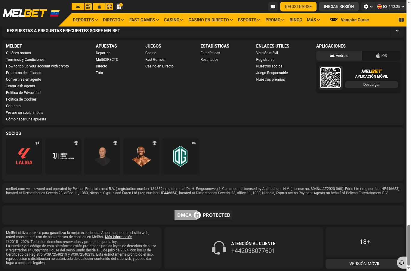Click the mobile app QR code
The width and height of the screenshot is (411, 271).
coord(330,78)
